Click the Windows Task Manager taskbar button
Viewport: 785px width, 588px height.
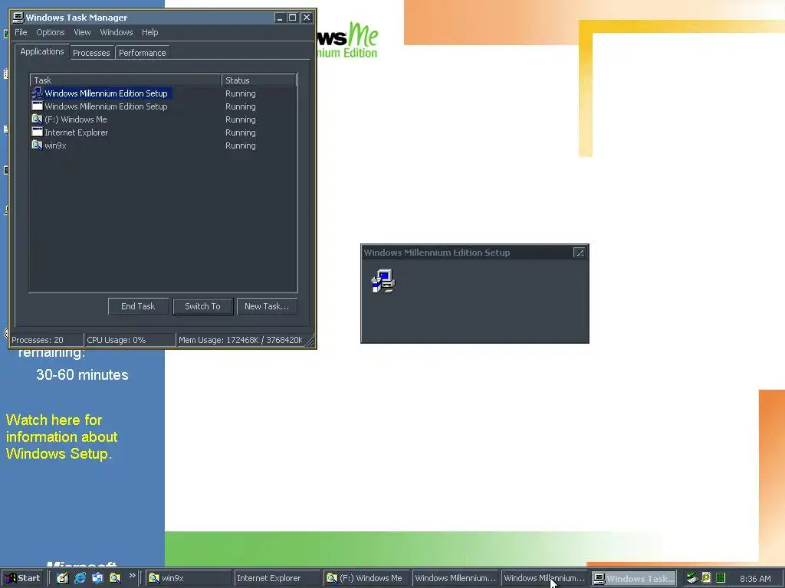coord(633,578)
